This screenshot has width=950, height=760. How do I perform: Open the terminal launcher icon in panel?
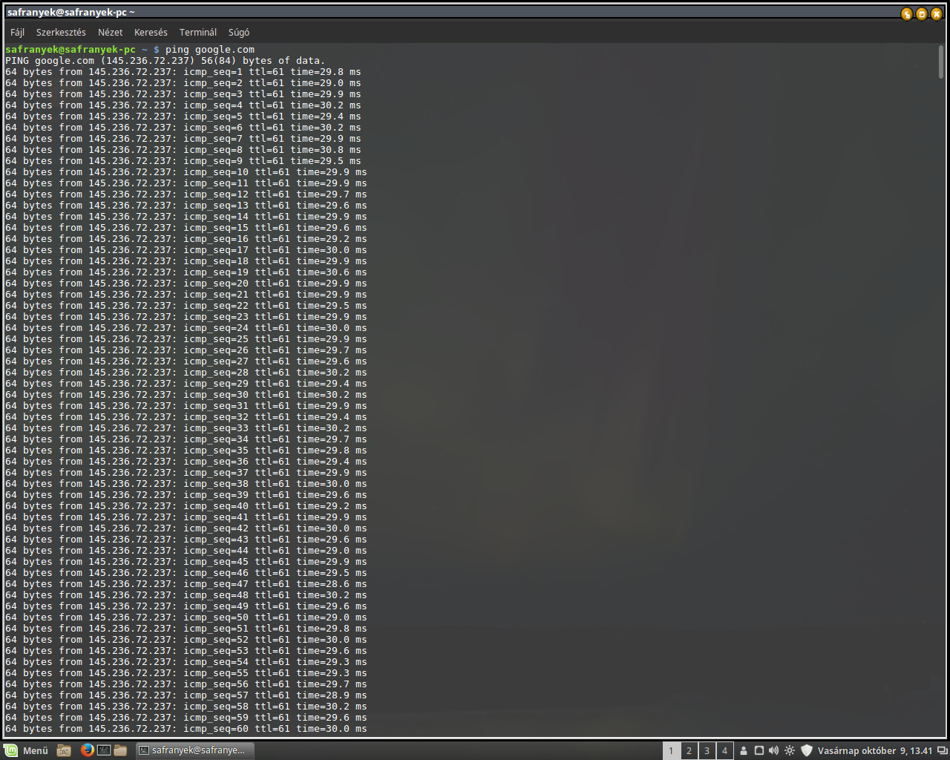pyautogui.click(x=104, y=750)
